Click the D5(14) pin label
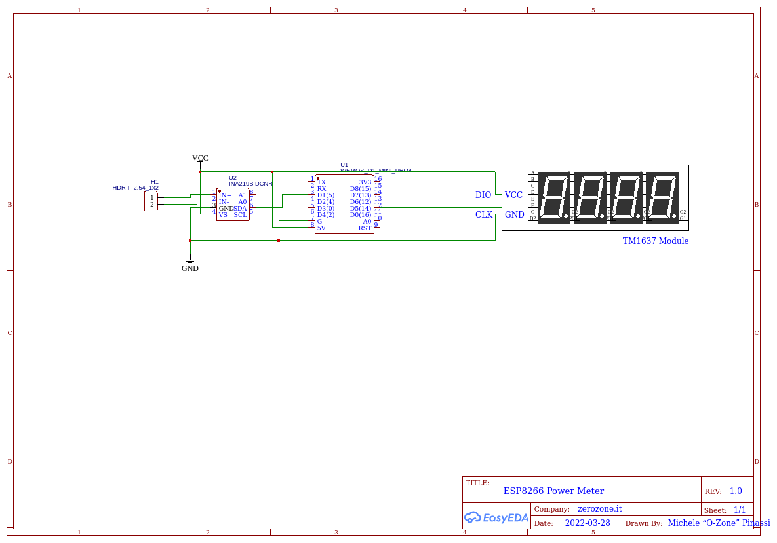This screenshot has height=543, width=777. (x=361, y=208)
